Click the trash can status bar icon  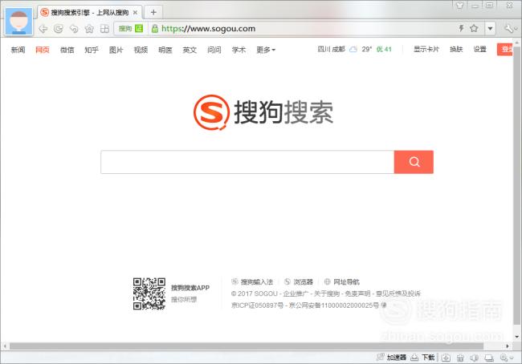click(x=460, y=358)
